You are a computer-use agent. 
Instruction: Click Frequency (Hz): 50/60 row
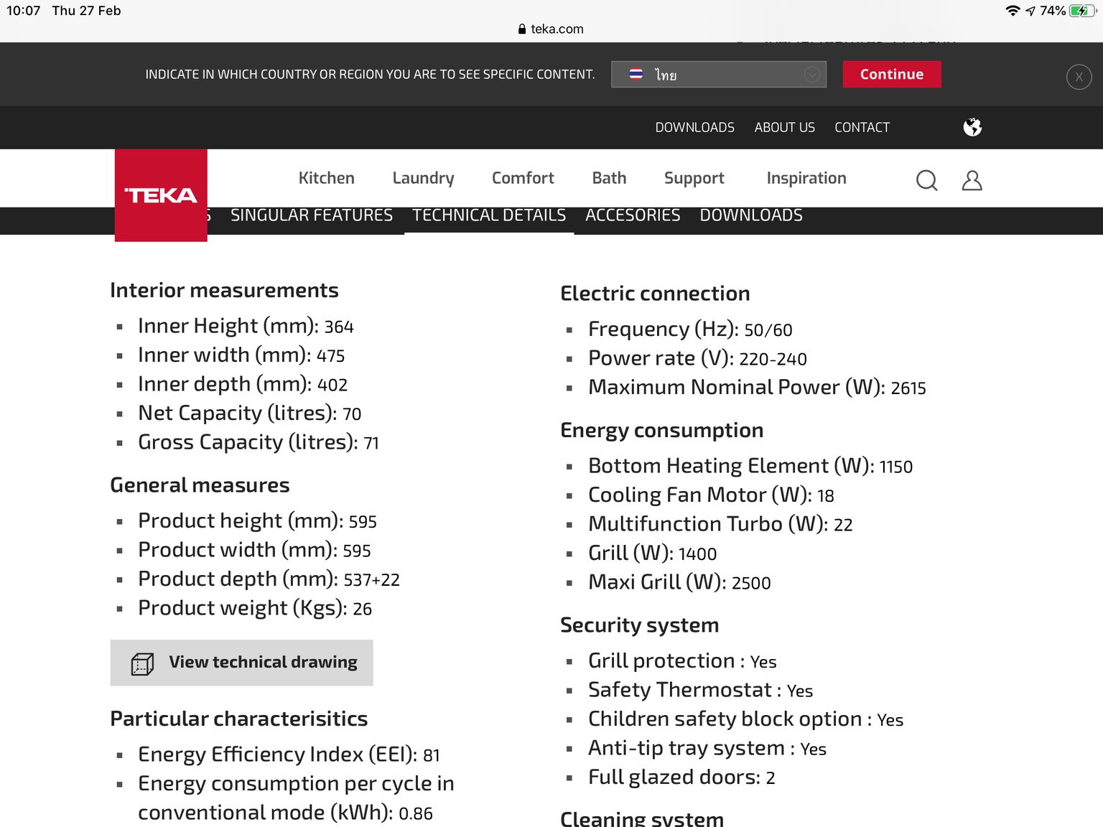click(x=690, y=330)
